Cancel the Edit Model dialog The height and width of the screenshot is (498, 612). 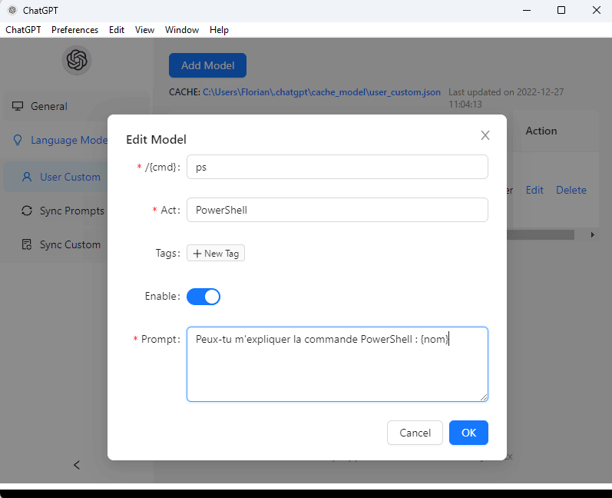click(415, 433)
